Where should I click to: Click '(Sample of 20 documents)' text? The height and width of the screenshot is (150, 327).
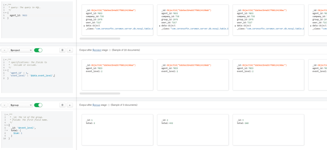tap(126, 50)
